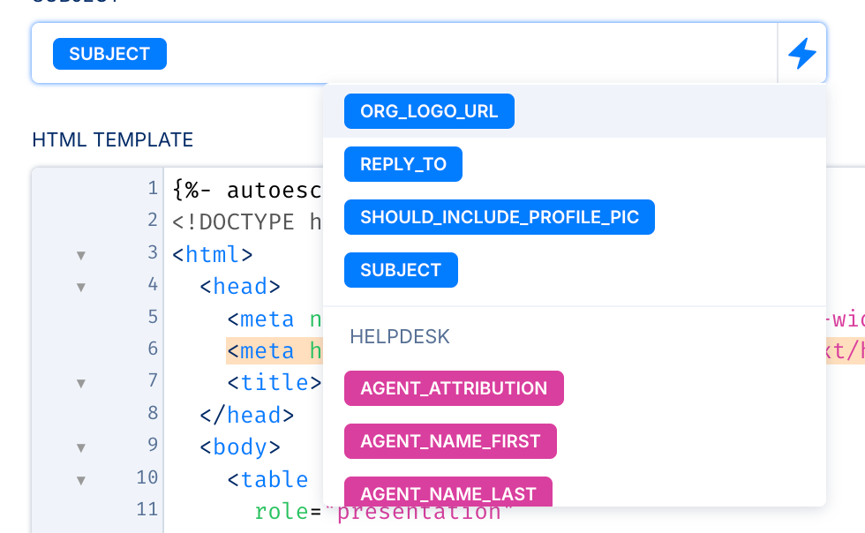The image size is (865, 533).
Task: Collapse the html tag on line 3
Action: click(81, 255)
